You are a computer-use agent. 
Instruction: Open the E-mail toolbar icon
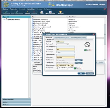(42, 13)
